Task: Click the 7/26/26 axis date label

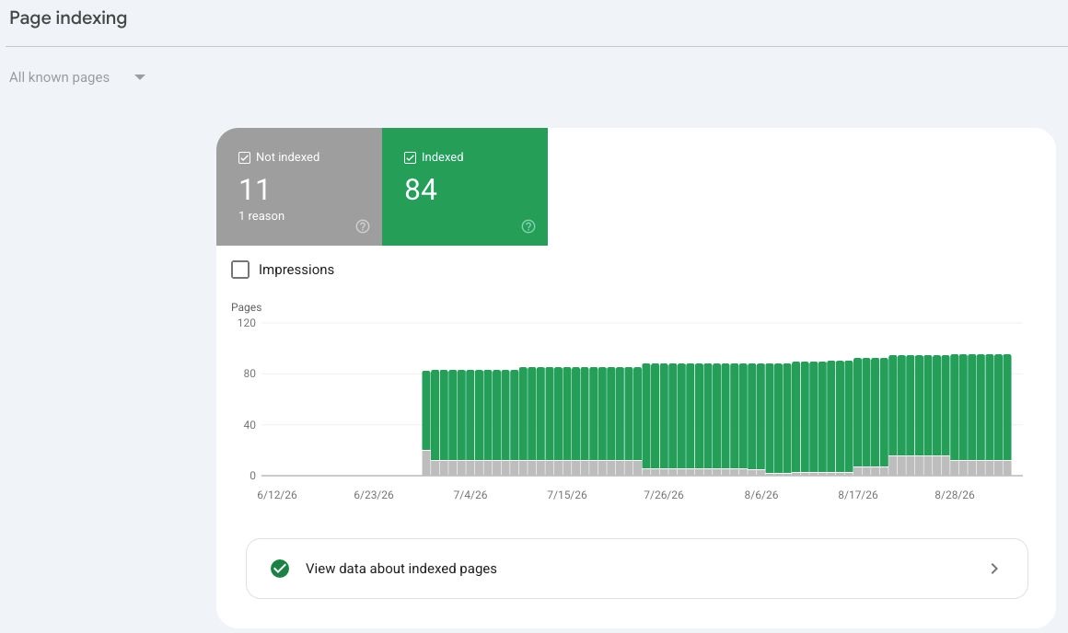Action: coord(664,495)
